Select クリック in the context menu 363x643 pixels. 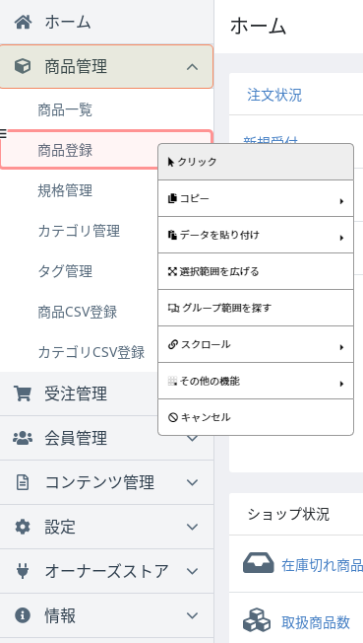(x=256, y=162)
